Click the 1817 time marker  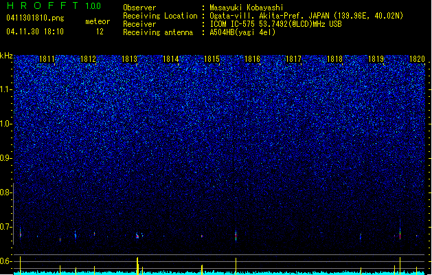click(294, 59)
